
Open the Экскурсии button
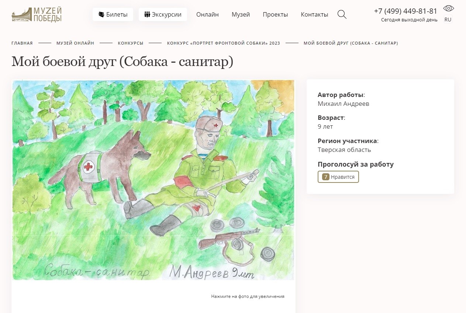pyautogui.click(x=163, y=14)
